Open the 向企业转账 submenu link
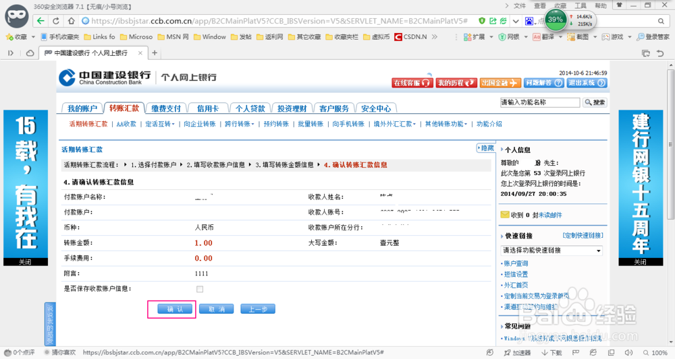 pos(200,124)
